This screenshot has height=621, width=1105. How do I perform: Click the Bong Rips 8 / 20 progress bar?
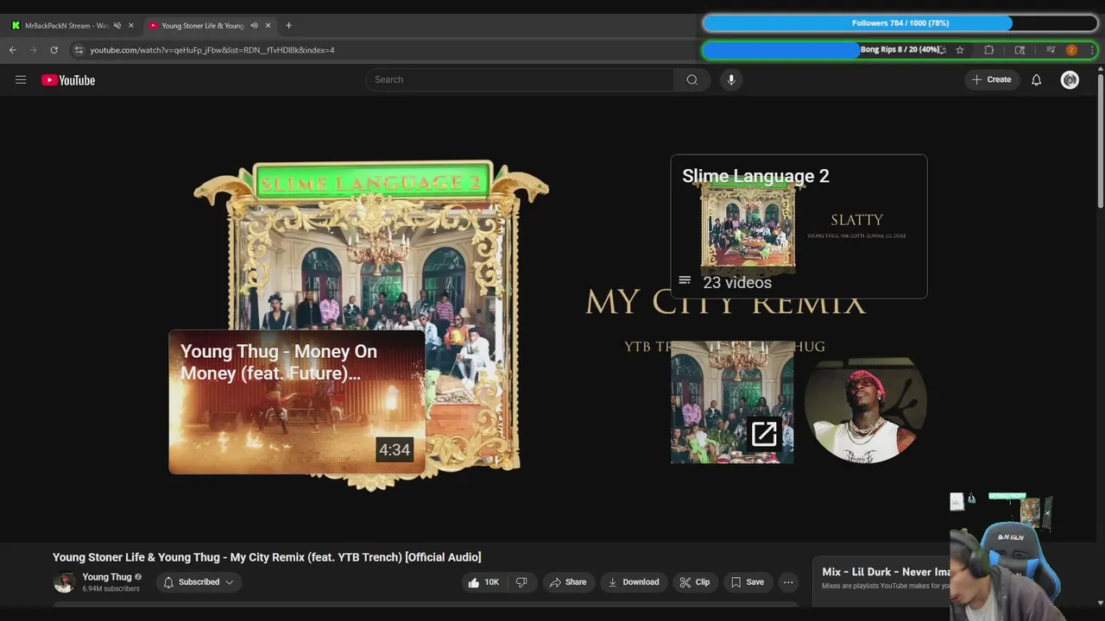click(x=900, y=50)
